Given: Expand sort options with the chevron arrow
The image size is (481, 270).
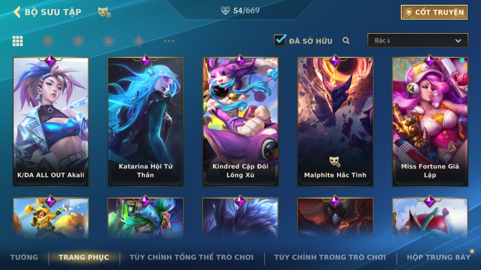Looking at the screenshot, I should 458,41.
